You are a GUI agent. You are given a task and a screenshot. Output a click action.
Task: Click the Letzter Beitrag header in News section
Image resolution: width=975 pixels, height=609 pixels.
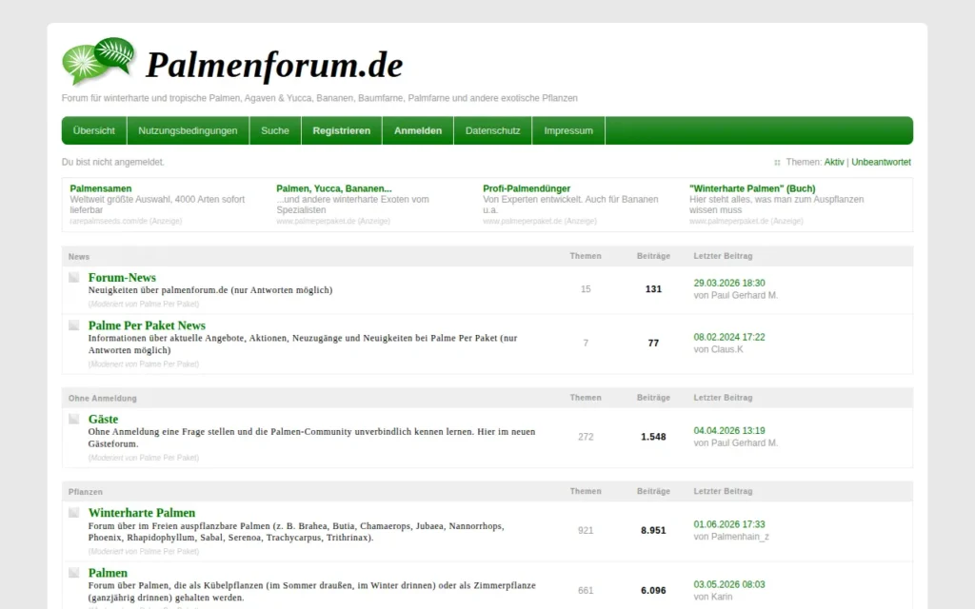click(724, 256)
